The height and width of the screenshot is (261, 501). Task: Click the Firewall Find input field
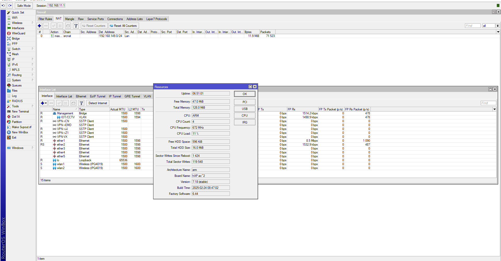point(473,26)
